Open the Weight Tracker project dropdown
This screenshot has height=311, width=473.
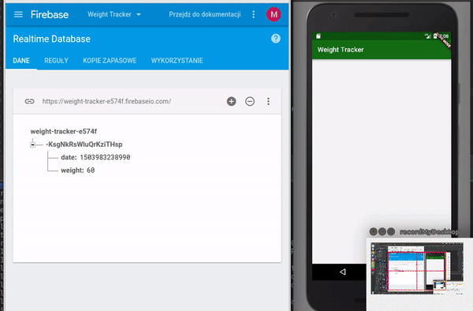114,14
